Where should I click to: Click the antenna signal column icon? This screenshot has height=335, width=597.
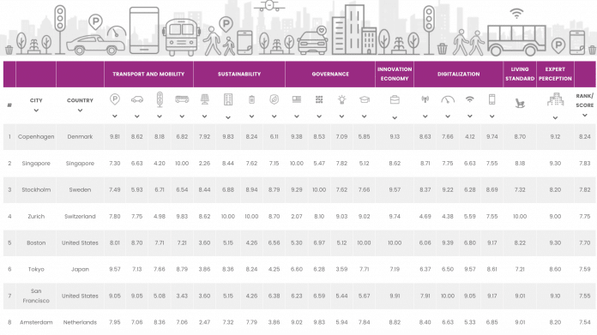(x=425, y=99)
